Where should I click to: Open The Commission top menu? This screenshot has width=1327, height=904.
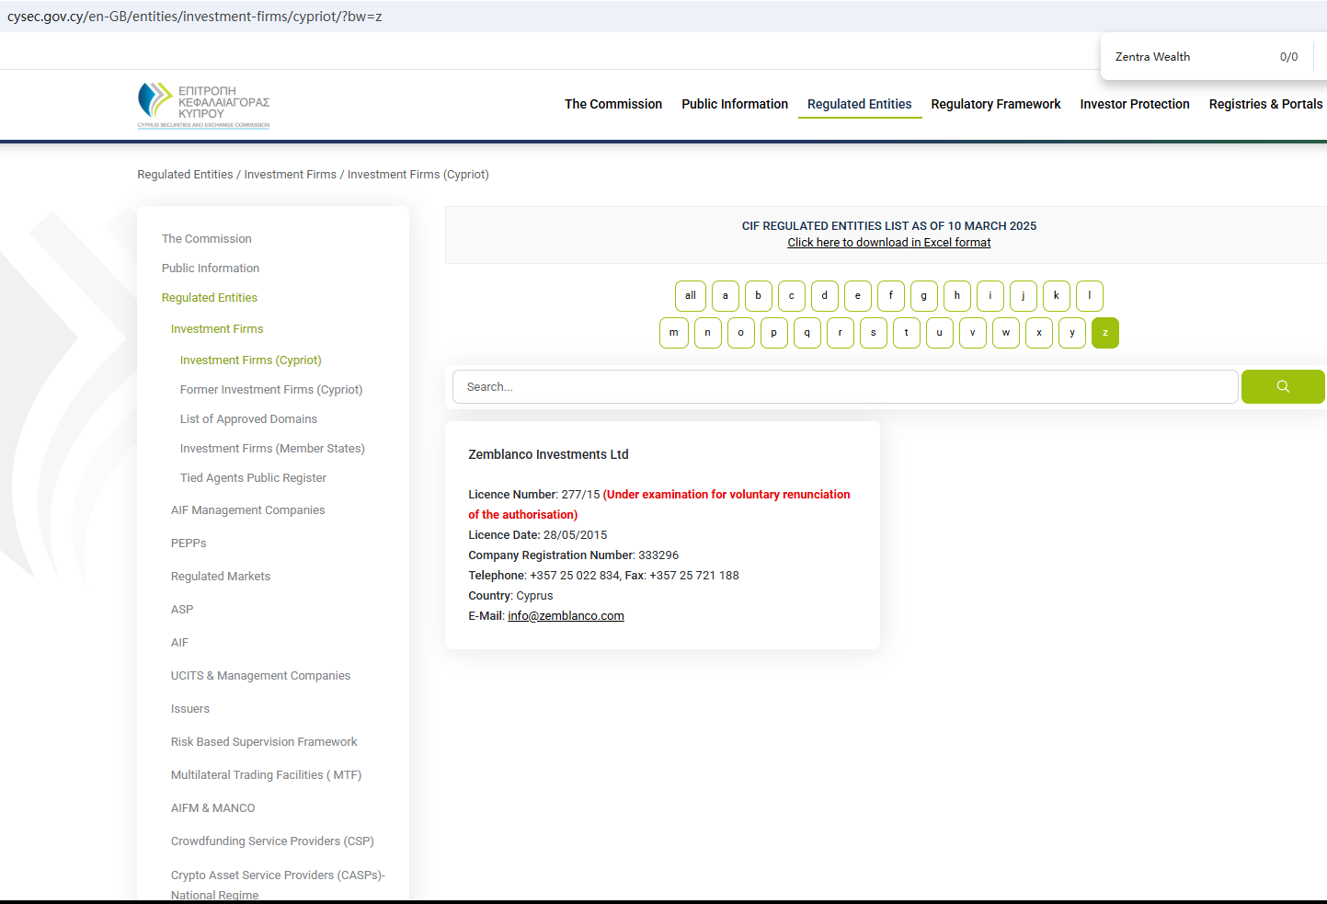pyautogui.click(x=612, y=104)
